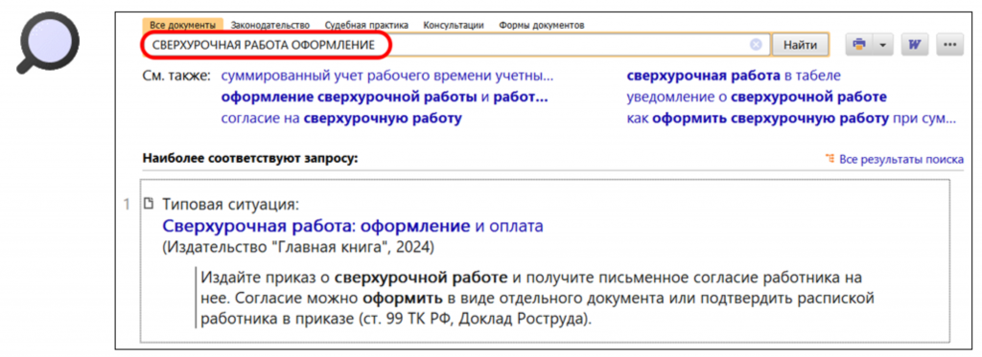Click the Найти button
Screen dimensions: 982x357
[x=800, y=45]
